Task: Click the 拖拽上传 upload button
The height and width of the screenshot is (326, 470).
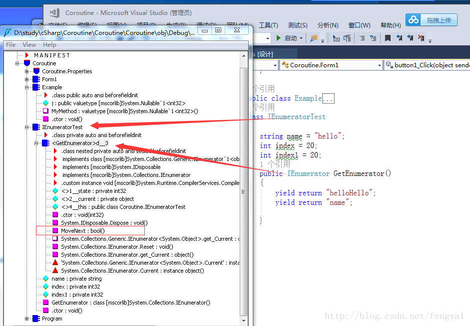Action: pos(439,20)
